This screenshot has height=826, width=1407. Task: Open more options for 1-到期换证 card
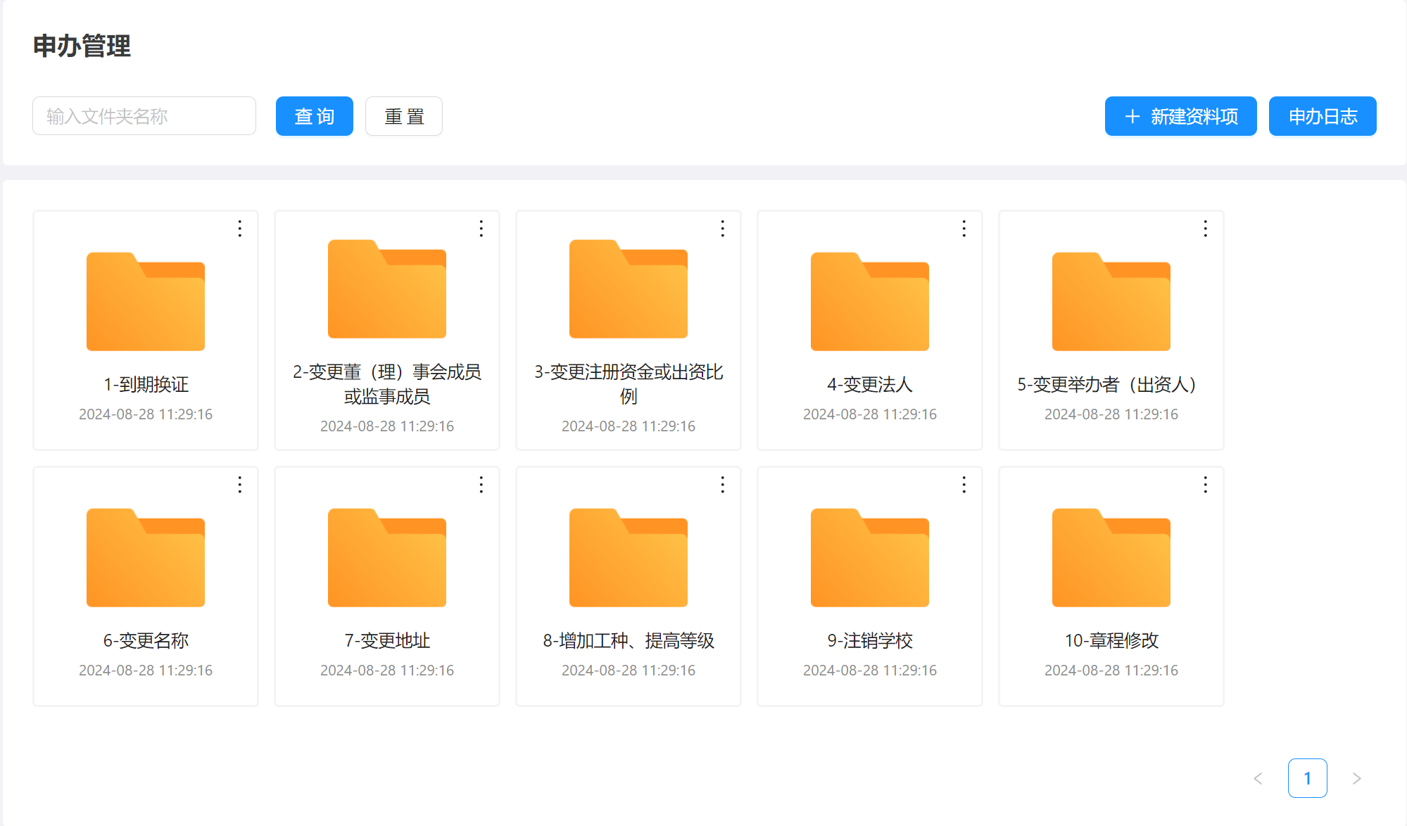[x=240, y=229]
